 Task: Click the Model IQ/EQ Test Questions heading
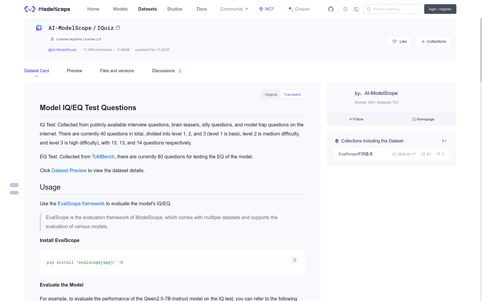(x=88, y=108)
